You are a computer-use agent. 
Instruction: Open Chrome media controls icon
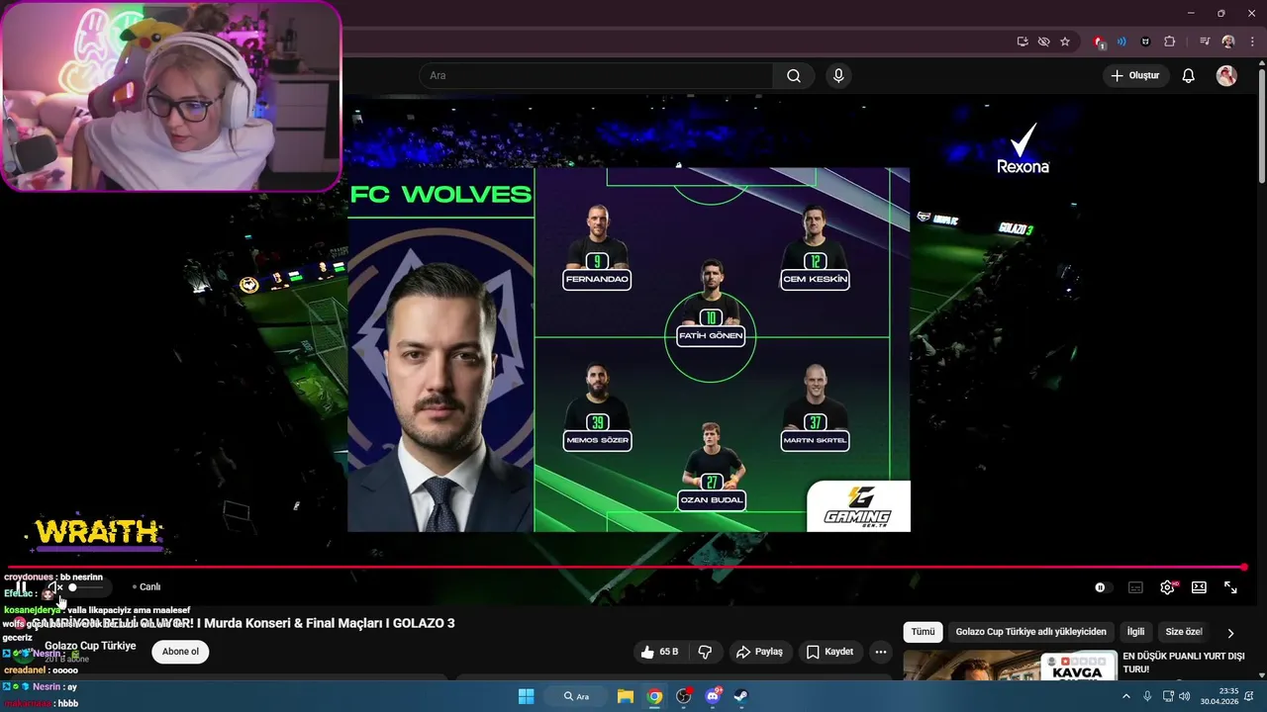1205,42
